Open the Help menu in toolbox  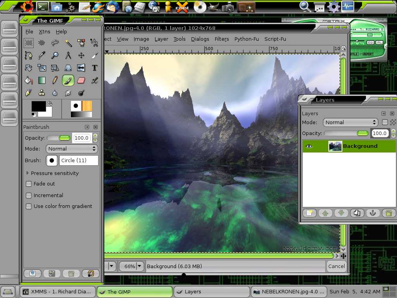click(61, 32)
